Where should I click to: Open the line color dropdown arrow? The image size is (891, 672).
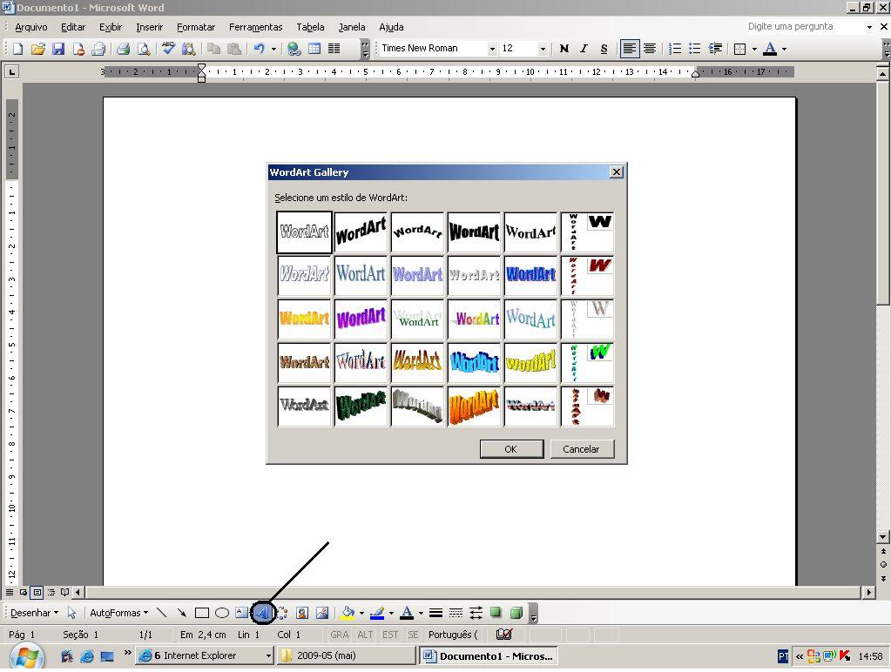(x=391, y=613)
